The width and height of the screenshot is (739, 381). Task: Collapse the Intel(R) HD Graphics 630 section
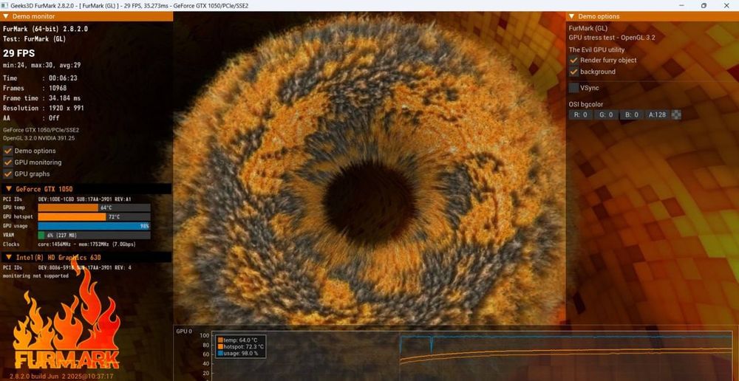86,257
